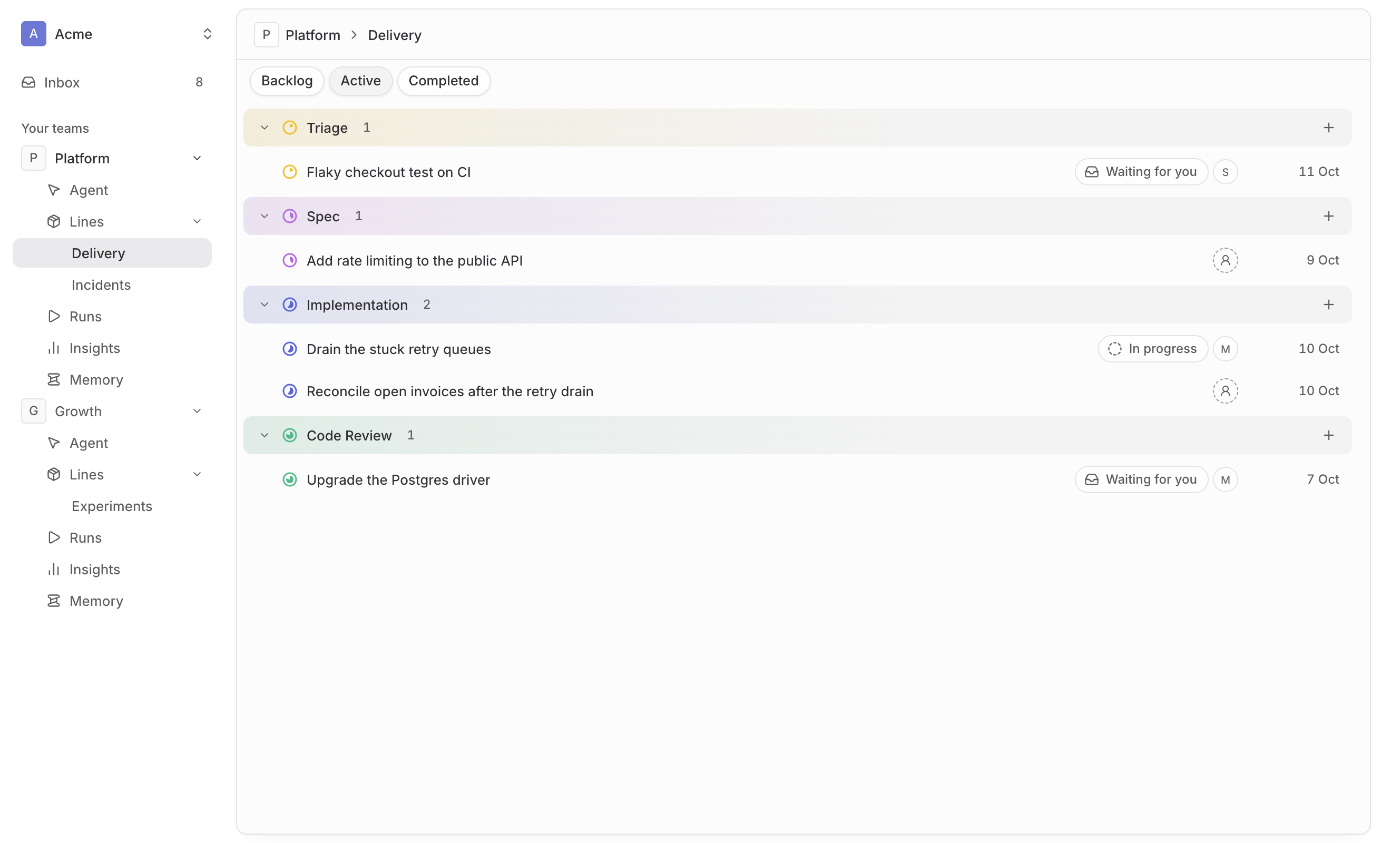The width and height of the screenshot is (1391, 843).
Task: Click status icon of Drain the stuck retry queues
Action: 290,349
